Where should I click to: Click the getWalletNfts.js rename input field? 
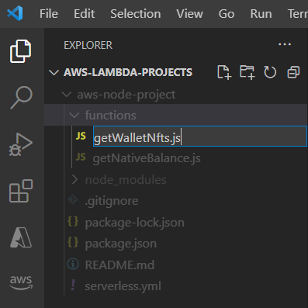tap(200, 137)
